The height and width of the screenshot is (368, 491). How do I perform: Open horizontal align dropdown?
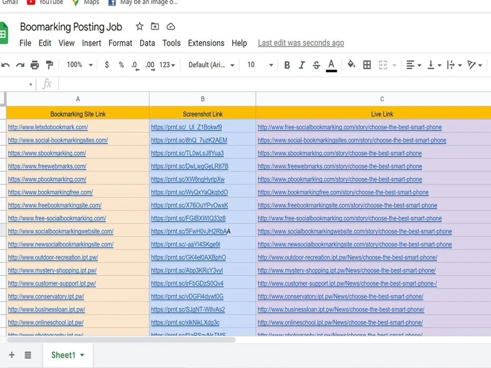click(413, 65)
